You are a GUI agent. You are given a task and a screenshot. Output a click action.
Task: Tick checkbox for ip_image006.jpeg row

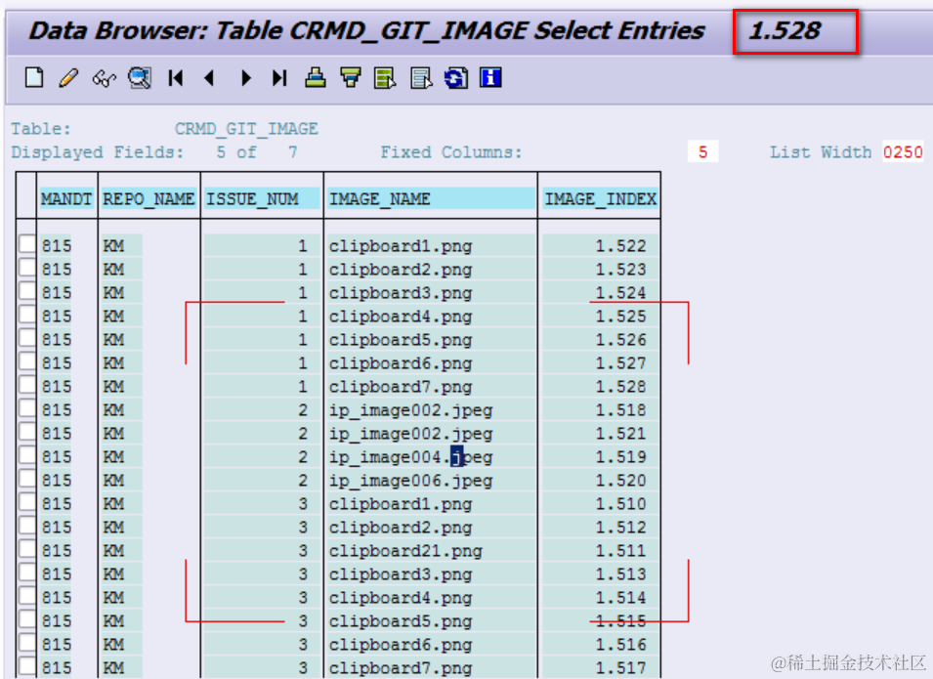pyautogui.click(x=26, y=479)
